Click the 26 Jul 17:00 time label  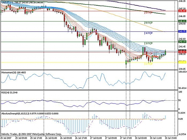pyautogui.click(x=81, y=138)
